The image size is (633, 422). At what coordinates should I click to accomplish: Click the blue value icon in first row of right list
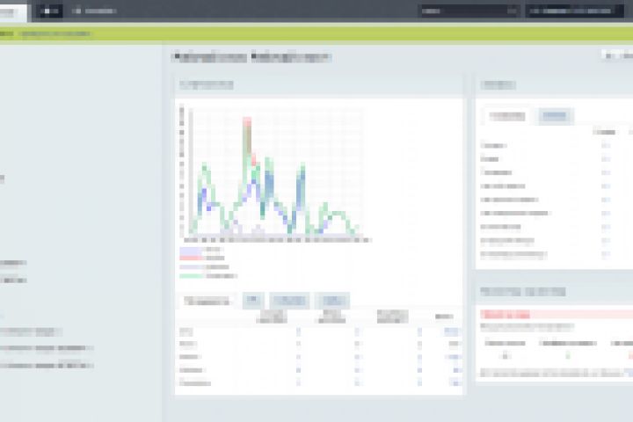(x=606, y=145)
